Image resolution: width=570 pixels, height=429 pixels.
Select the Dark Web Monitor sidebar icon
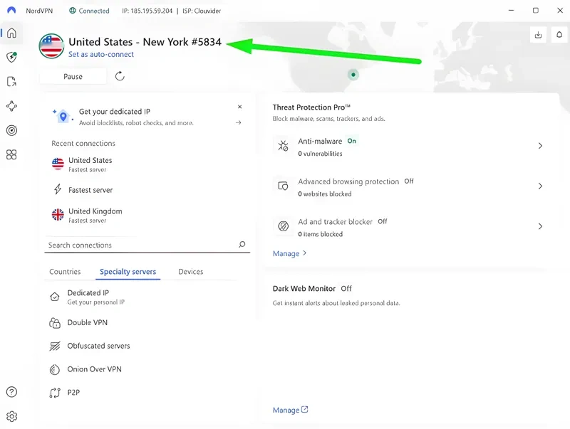tap(11, 130)
